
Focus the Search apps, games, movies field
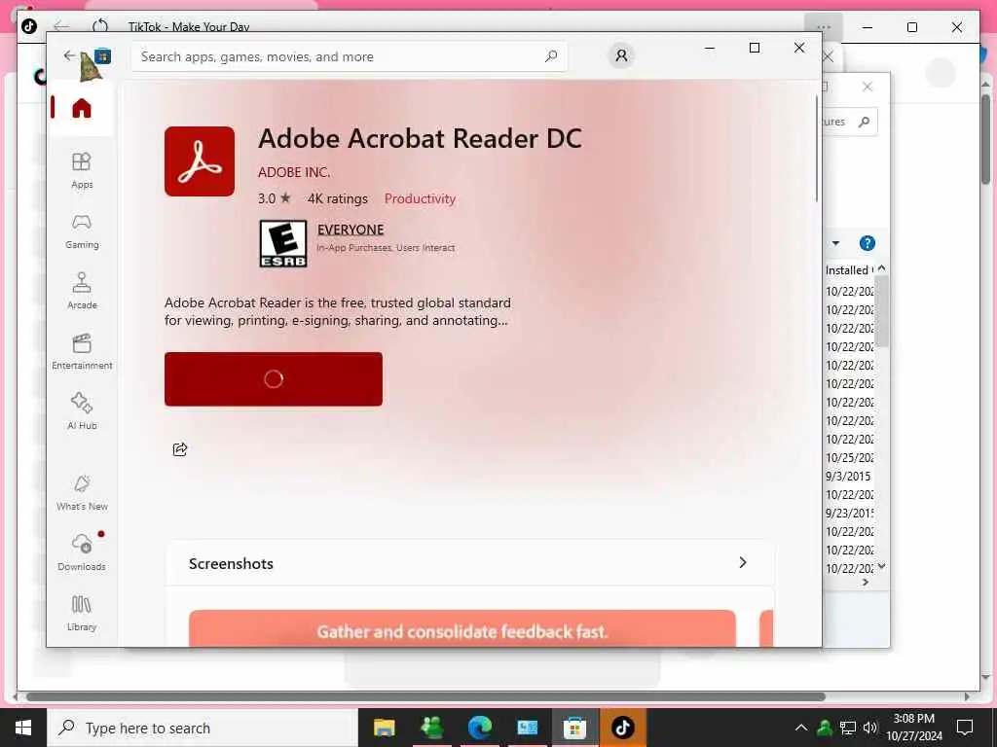click(349, 56)
